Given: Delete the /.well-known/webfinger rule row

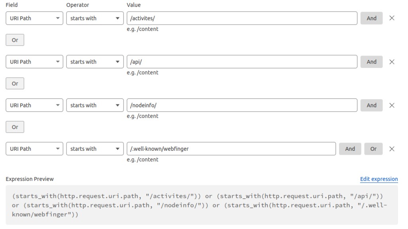Looking at the screenshot, I should point(392,149).
